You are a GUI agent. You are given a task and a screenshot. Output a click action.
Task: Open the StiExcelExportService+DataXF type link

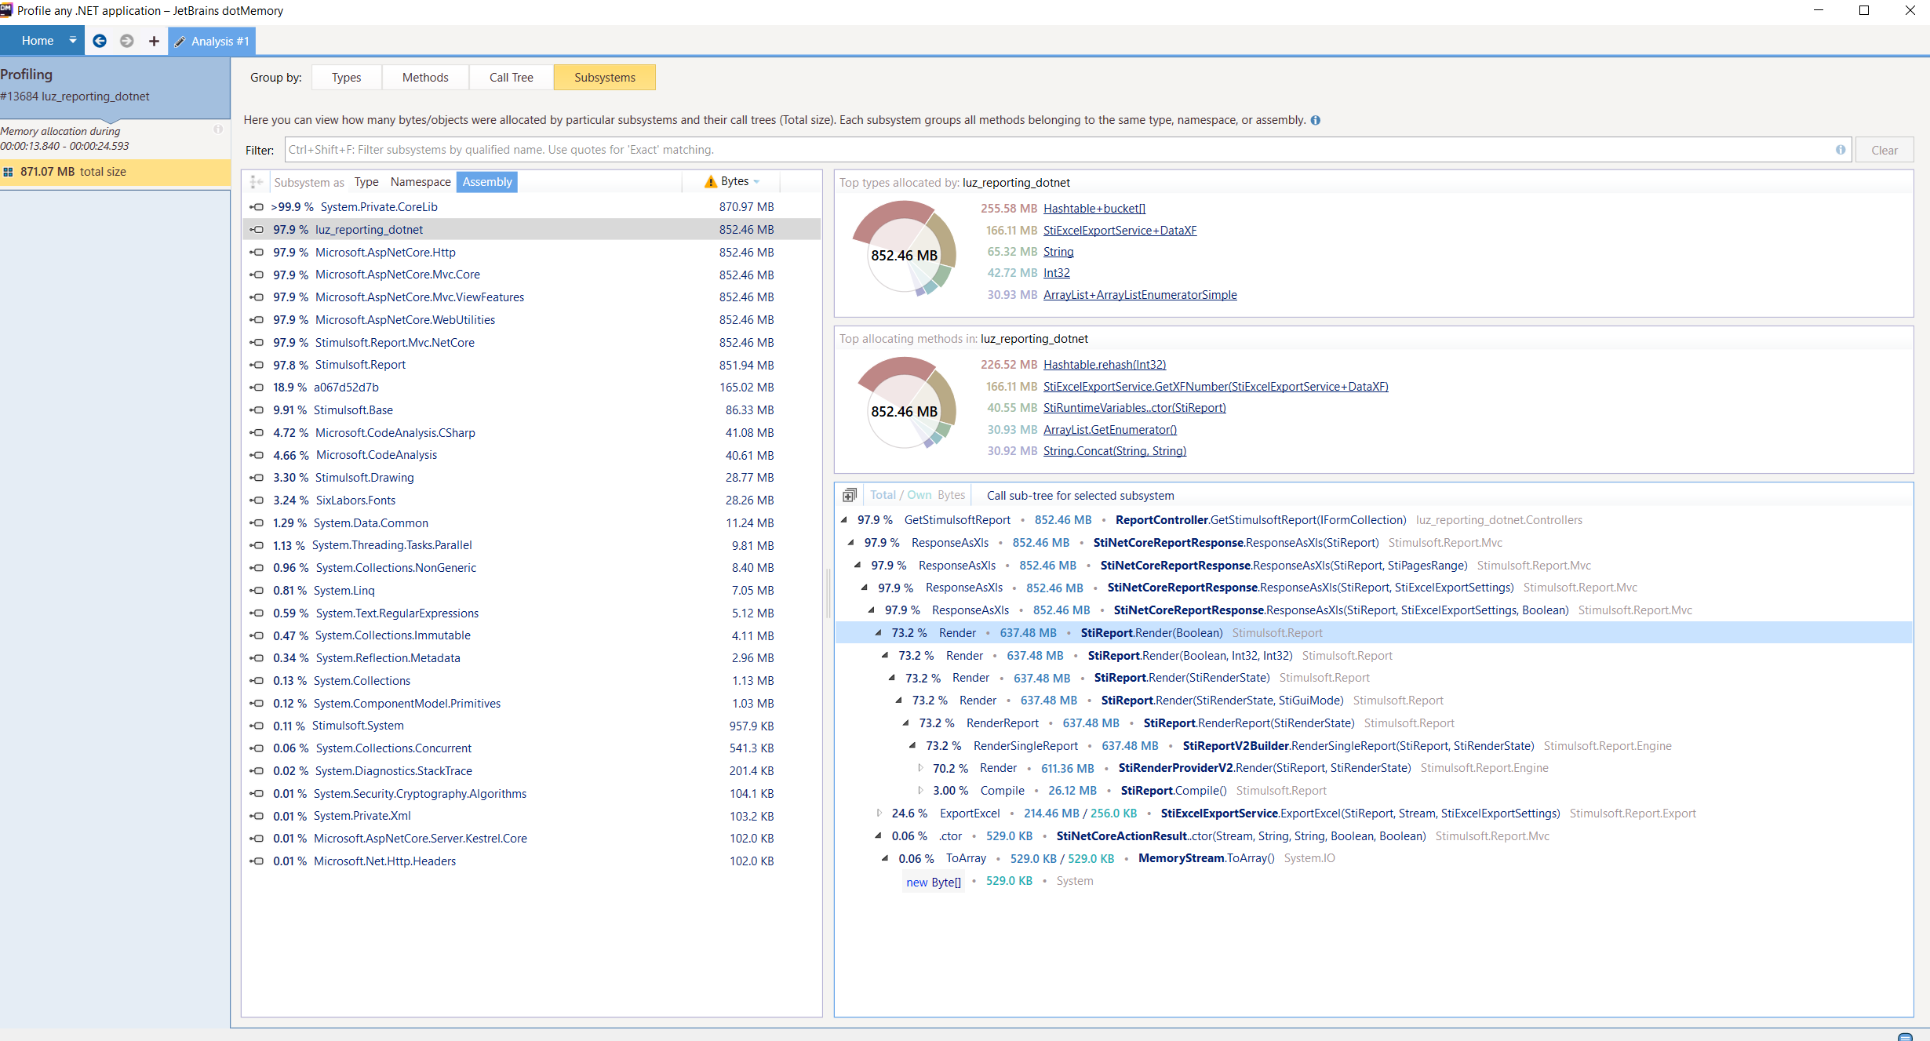point(1120,231)
